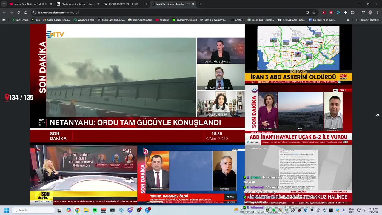The width and height of the screenshot is (382, 215).
Task: Select the Halk TV Trump: Hamaney Öldü stream
Action: (191, 175)
